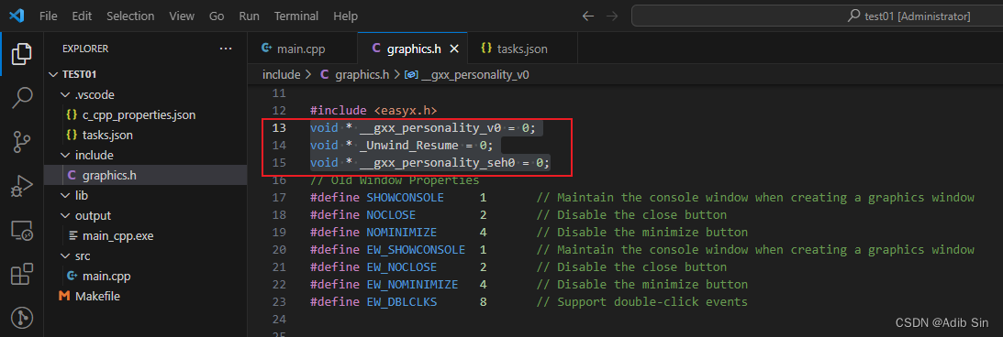Collapse the output folder
Screen dimensions: 1003x337
(145, 216)
